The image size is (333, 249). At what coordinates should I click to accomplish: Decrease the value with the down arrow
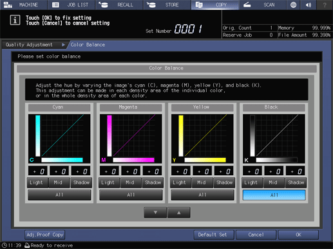155,212
